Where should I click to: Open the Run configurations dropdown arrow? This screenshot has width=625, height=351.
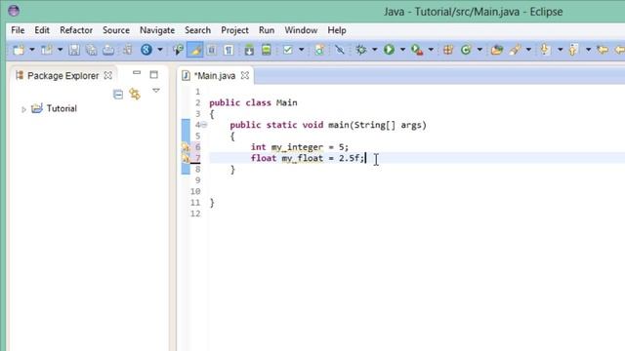402,50
